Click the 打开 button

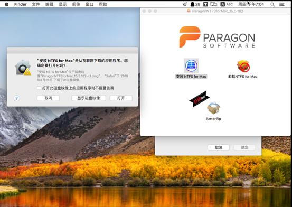pos(121,98)
